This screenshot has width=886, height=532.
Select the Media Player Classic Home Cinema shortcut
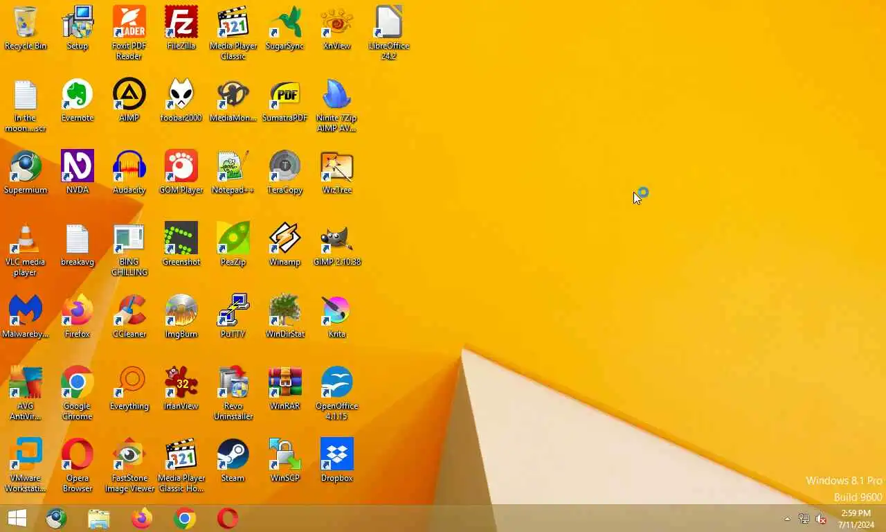181,465
